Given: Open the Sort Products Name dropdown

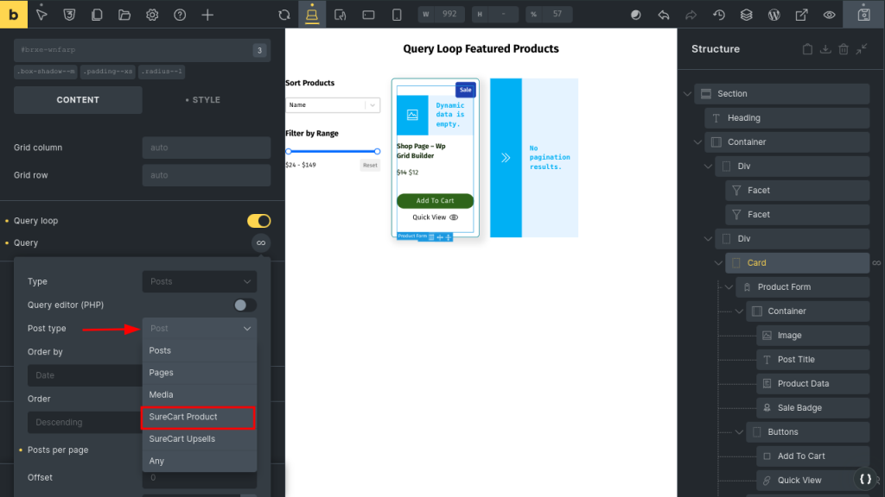Looking at the screenshot, I should (332, 105).
